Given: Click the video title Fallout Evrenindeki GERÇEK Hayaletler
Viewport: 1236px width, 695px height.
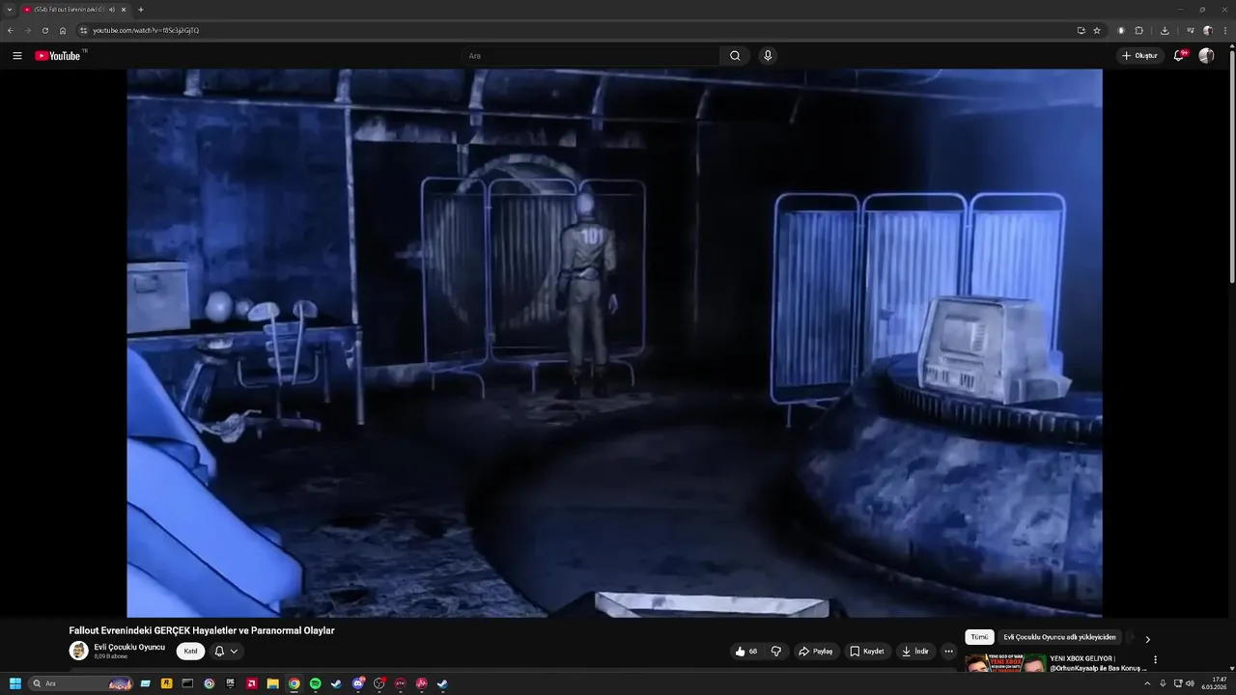Looking at the screenshot, I should click(202, 630).
